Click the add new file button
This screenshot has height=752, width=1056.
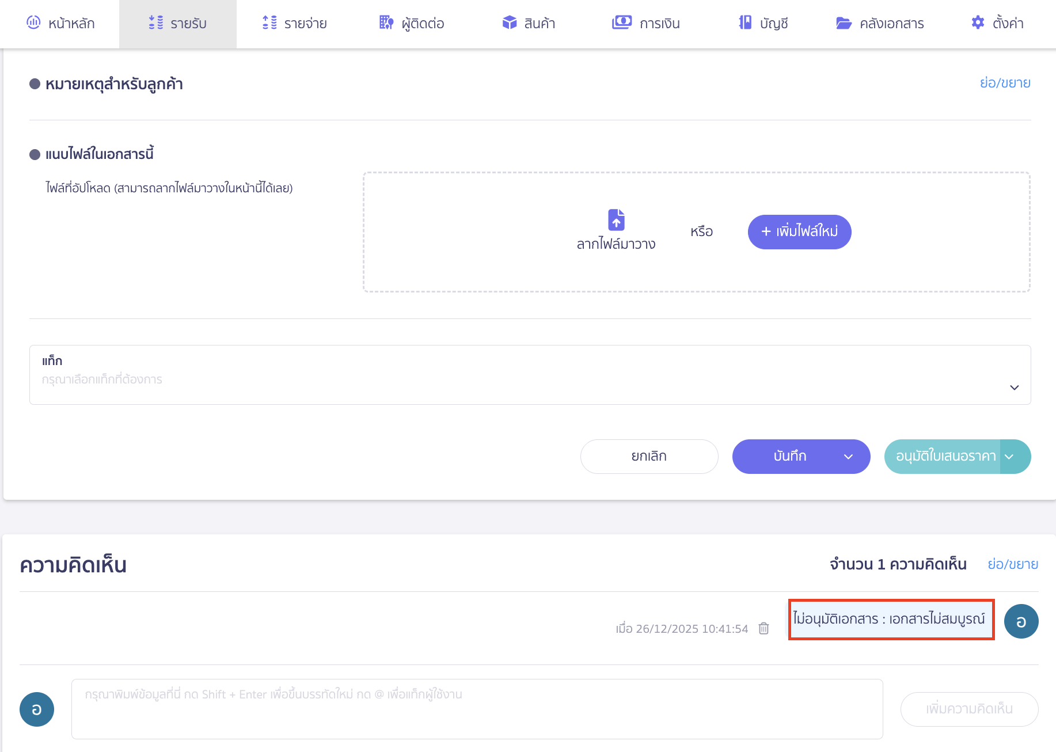click(799, 232)
